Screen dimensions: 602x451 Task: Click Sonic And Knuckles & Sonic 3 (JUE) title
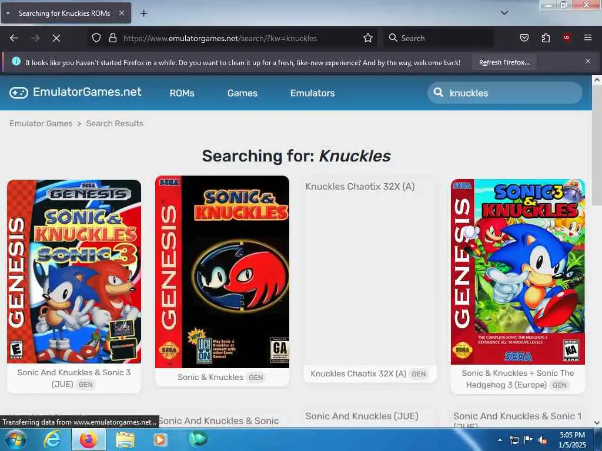point(73,378)
